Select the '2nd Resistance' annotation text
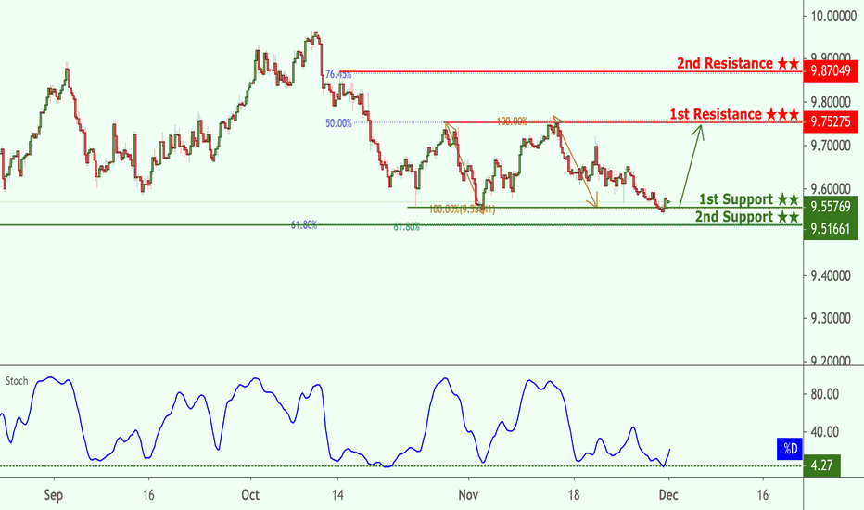Viewport: 864px width, 510px height. tap(738, 63)
